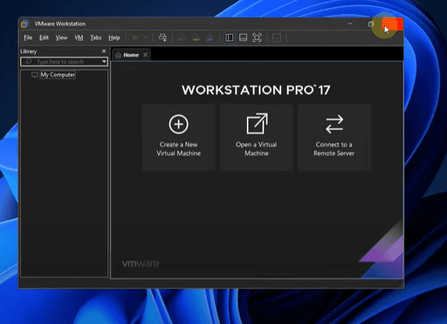
Task: Toggle the library sidebar view icon
Action: pos(229,37)
